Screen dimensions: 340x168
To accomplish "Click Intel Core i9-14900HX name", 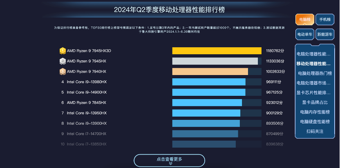I will (x=87, y=92).
